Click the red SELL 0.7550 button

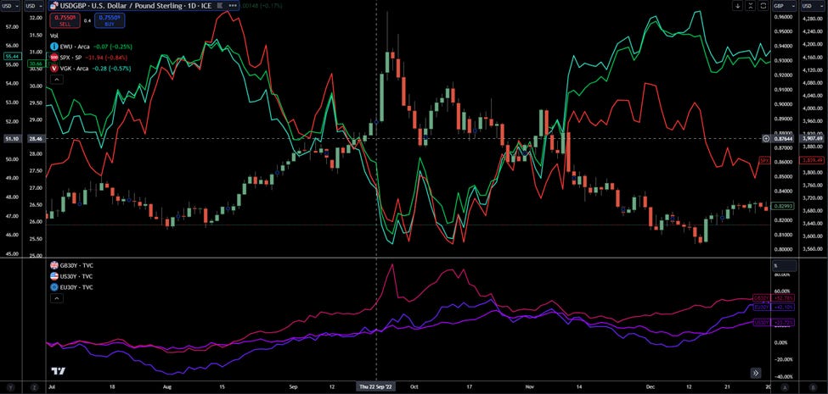click(x=65, y=20)
